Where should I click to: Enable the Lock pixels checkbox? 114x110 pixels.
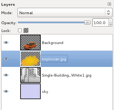(x=20, y=30)
